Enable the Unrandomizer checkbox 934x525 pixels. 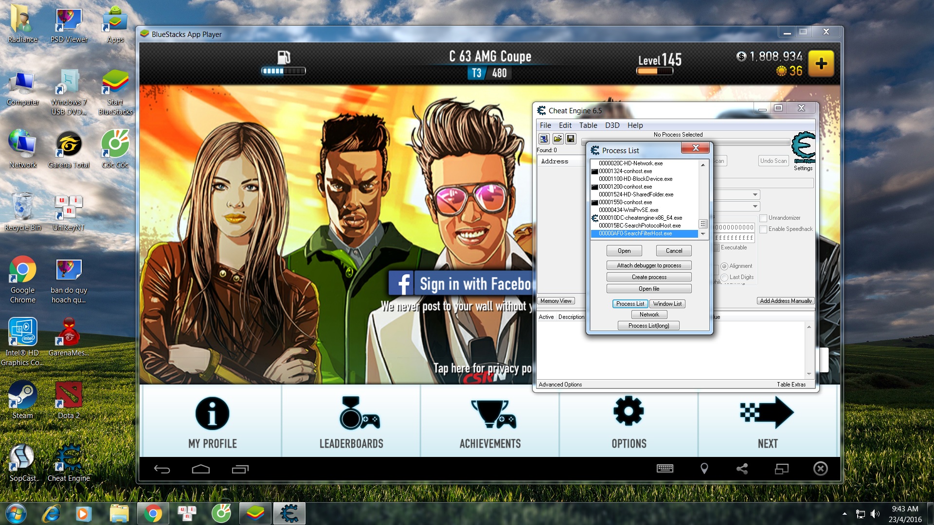(x=763, y=218)
